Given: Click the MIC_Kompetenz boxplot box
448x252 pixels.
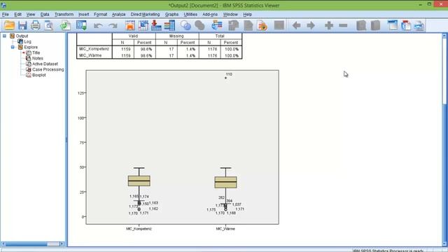Looking at the screenshot, I should 139,181.
